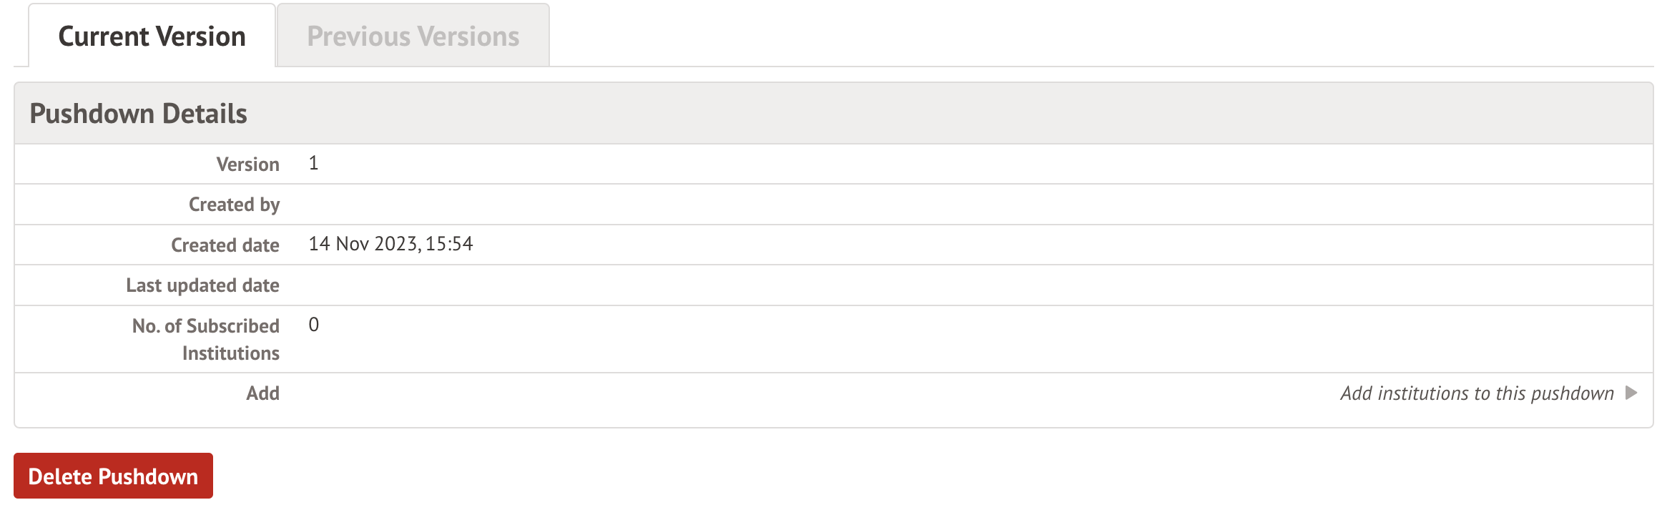Viewport: 1662px width, 505px height.
Task: Switch to the Current Version tab
Action: [x=152, y=36]
